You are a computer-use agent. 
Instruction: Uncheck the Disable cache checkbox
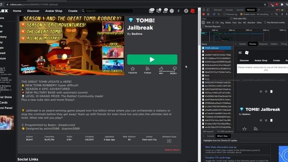coord(242,14)
